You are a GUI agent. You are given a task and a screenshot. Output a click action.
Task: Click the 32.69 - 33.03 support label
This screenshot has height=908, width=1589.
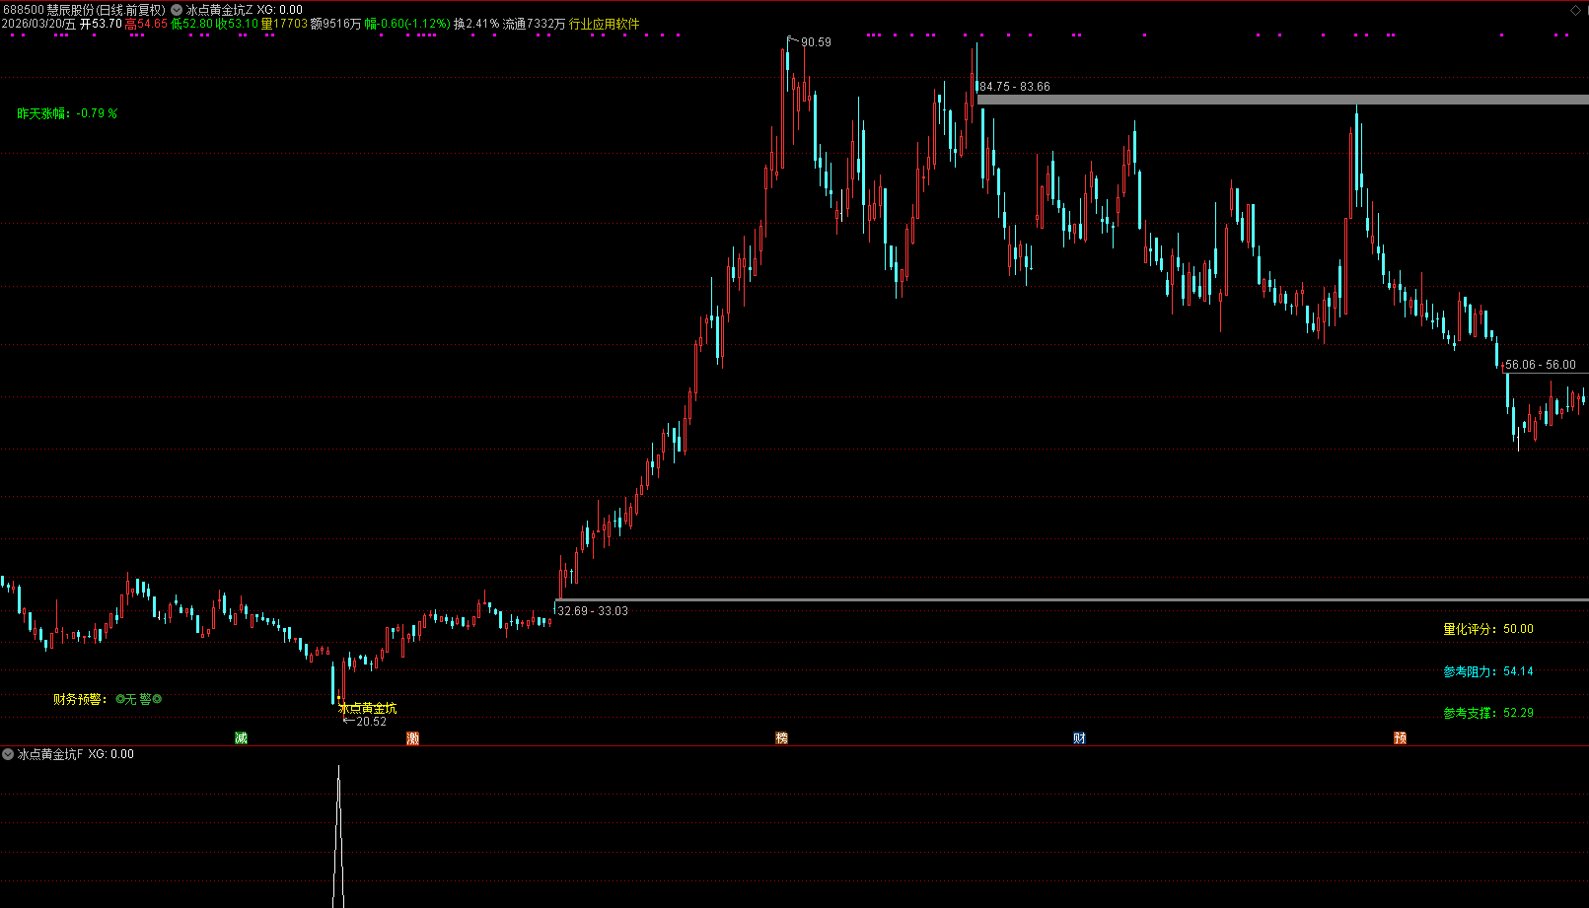point(593,611)
